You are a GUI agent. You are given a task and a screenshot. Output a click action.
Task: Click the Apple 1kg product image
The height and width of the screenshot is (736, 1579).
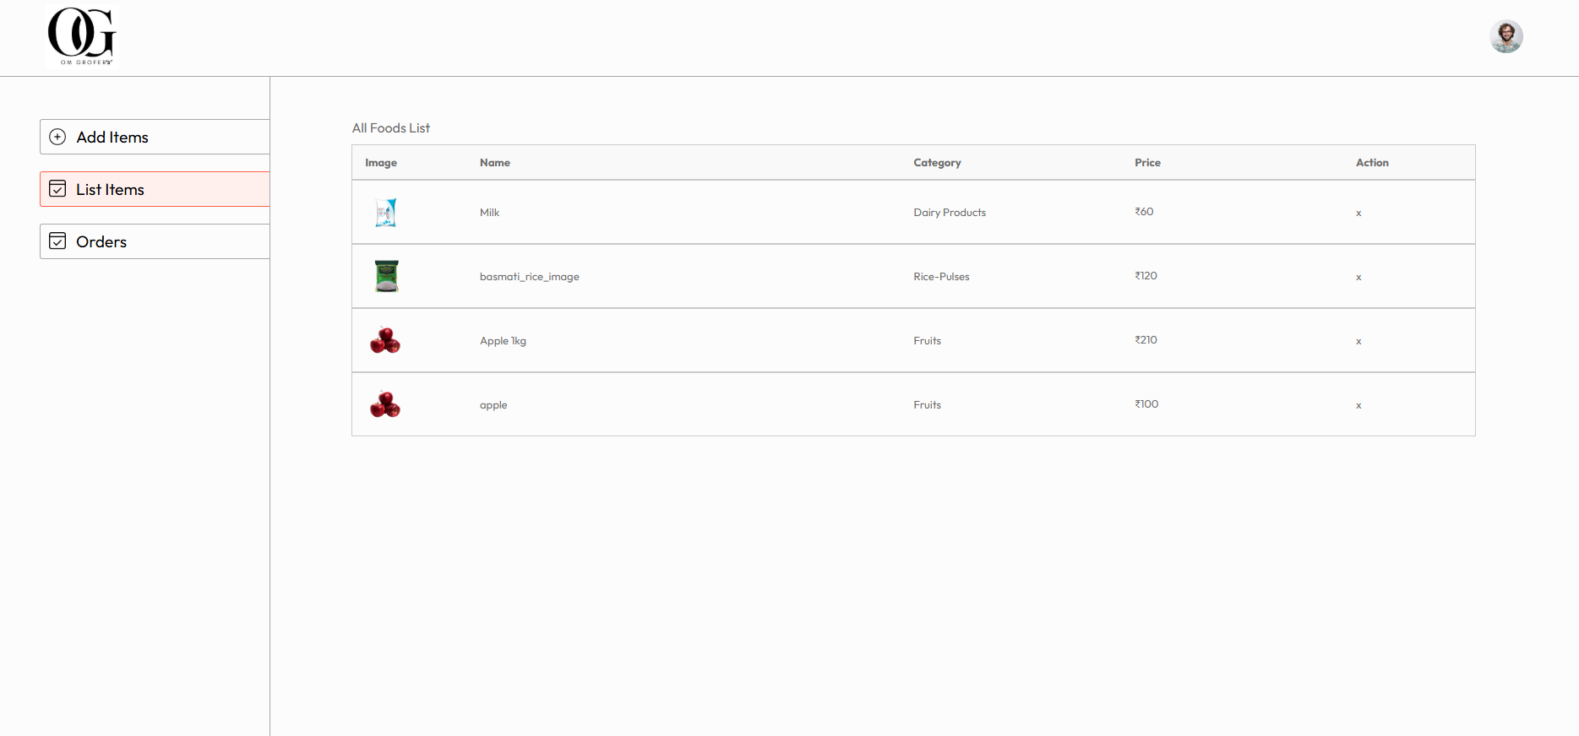385,340
